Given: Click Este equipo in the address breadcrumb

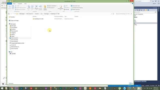Looking at the screenshot, I should pyautogui.click(x=22, y=14).
